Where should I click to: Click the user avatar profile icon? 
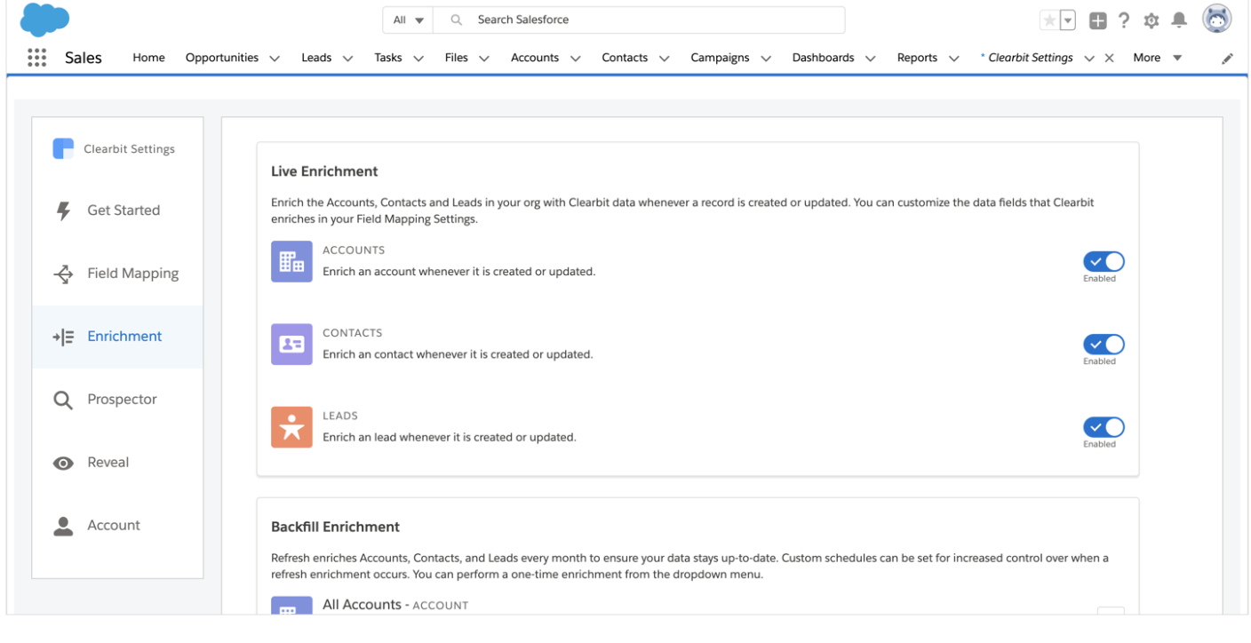(1217, 19)
